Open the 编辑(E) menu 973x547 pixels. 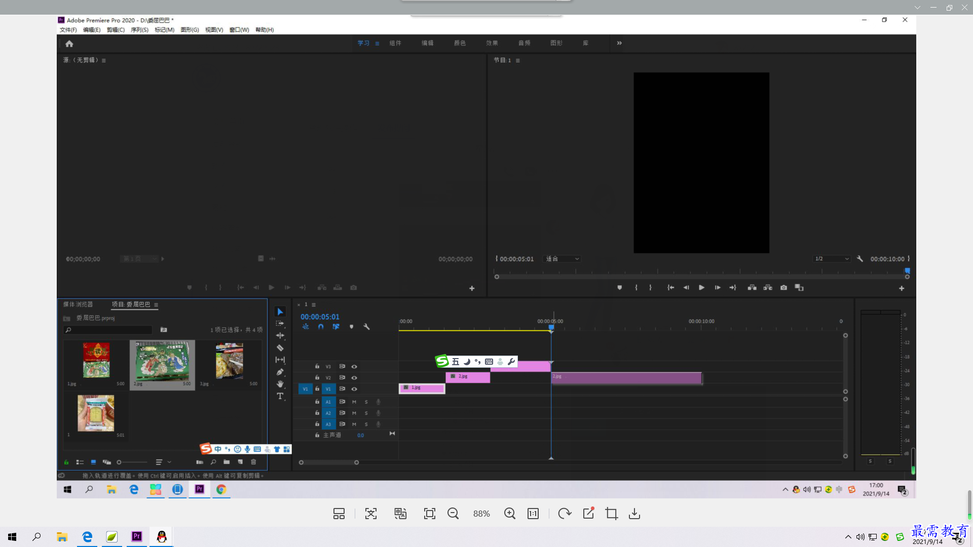(92, 30)
